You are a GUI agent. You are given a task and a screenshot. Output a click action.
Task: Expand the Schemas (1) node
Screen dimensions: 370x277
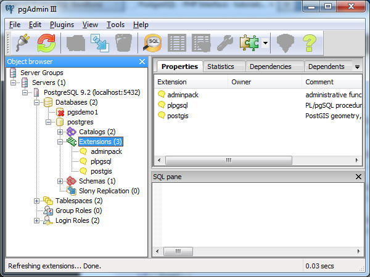tap(60, 181)
